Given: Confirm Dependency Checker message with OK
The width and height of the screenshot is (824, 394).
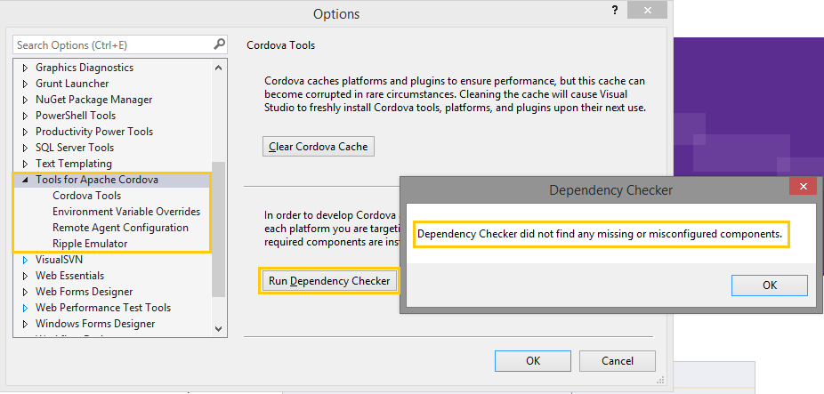Looking at the screenshot, I should tap(769, 285).
